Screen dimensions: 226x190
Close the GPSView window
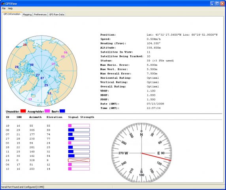pos(222,4)
